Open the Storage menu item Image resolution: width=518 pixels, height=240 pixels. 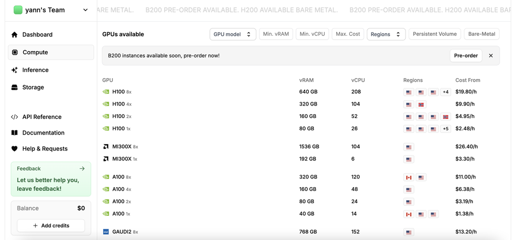(33, 87)
